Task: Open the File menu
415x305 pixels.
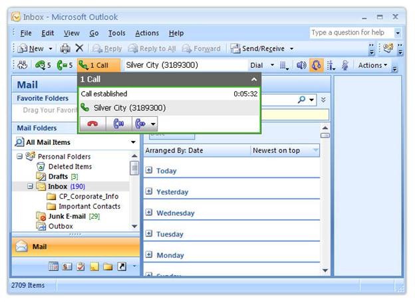Action: (x=26, y=33)
